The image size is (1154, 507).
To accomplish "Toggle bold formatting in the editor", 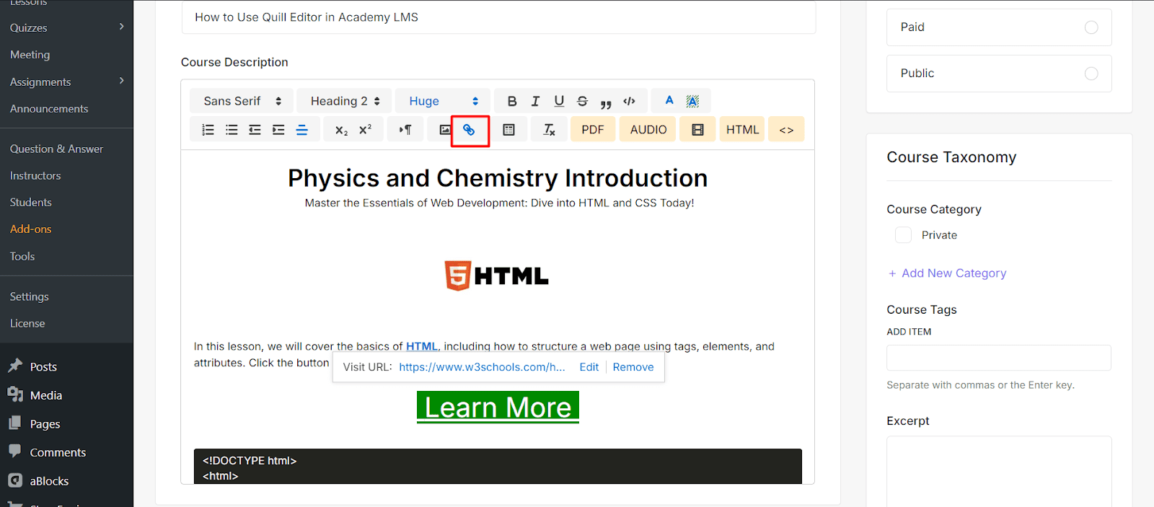I will coord(511,101).
